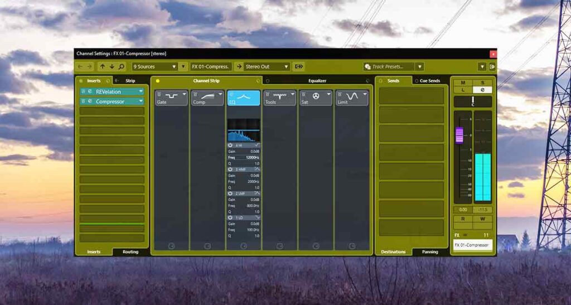The image size is (571, 305).
Task: Enable Write automation W button
Action: pos(482,219)
